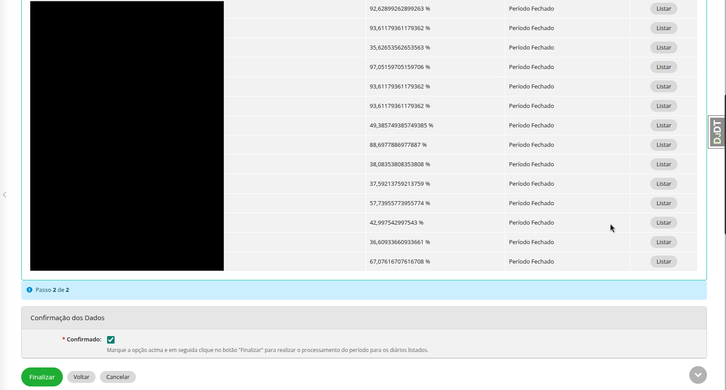
Task: Click Listar in the 49,385749385749385 % row
Action: coord(664,126)
